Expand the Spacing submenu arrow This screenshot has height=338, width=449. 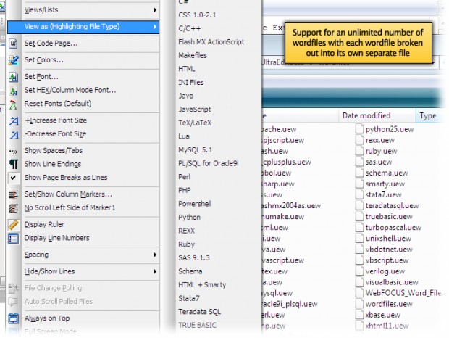pos(155,255)
